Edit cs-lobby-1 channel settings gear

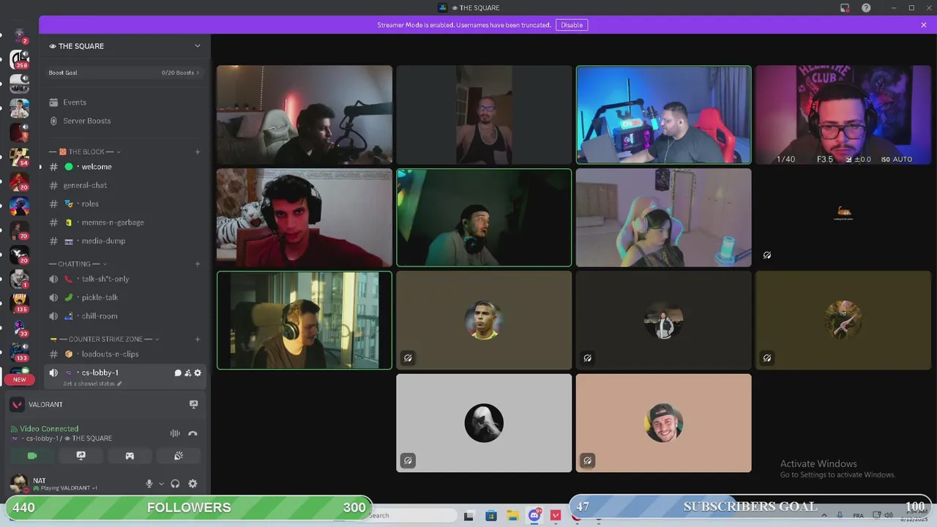coord(197,373)
